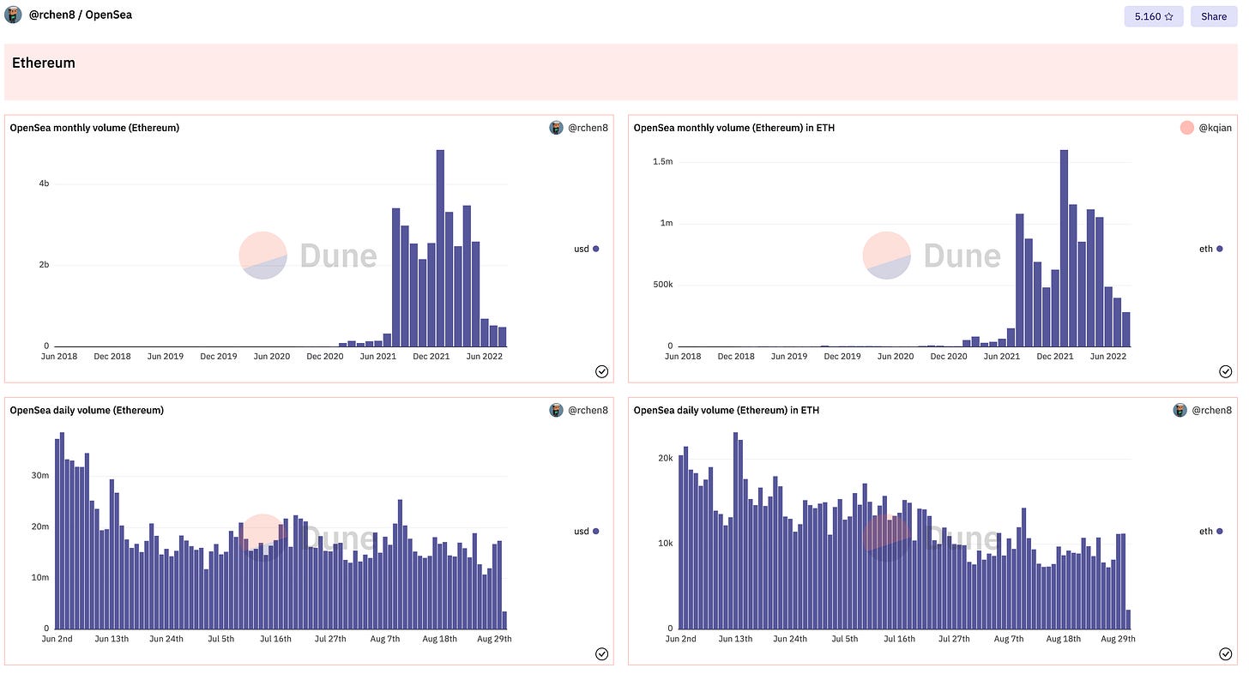Click the "1.5m" axis label on monthly ETH chart
Screen dimensions: 1249x674
[663, 161]
